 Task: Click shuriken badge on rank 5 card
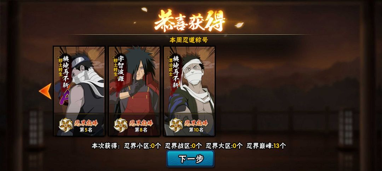coord(66,125)
